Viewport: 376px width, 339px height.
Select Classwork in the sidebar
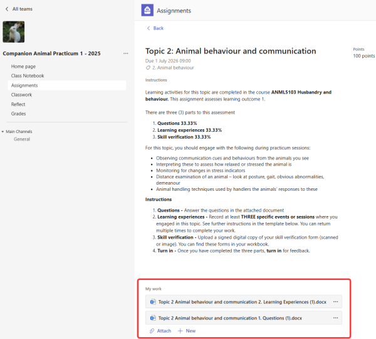pyautogui.click(x=21, y=95)
